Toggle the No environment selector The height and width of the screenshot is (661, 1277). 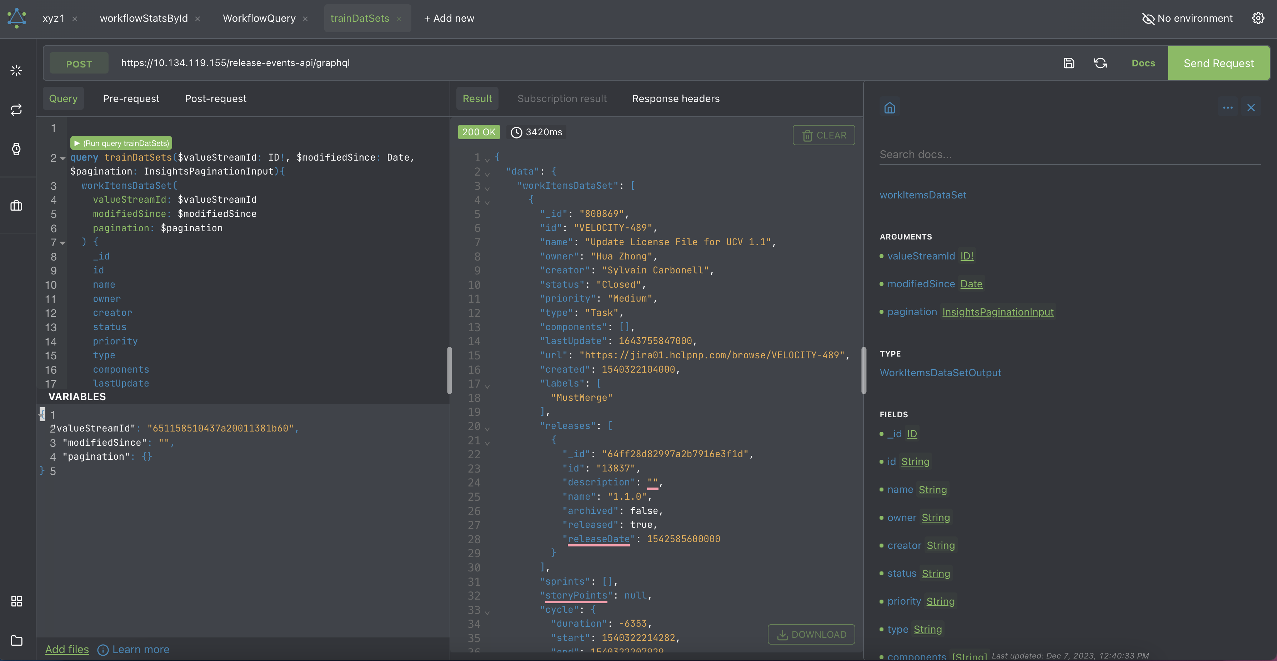coord(1187,18)
